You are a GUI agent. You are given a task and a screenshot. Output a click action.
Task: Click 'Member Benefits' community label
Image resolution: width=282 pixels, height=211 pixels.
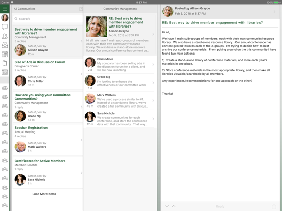26,165
